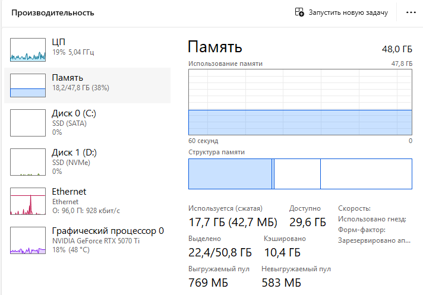Click the 'Использование памяти' usage graph
Image resolution: width=423 pixels, height=295 pixels.
point(300,102)
